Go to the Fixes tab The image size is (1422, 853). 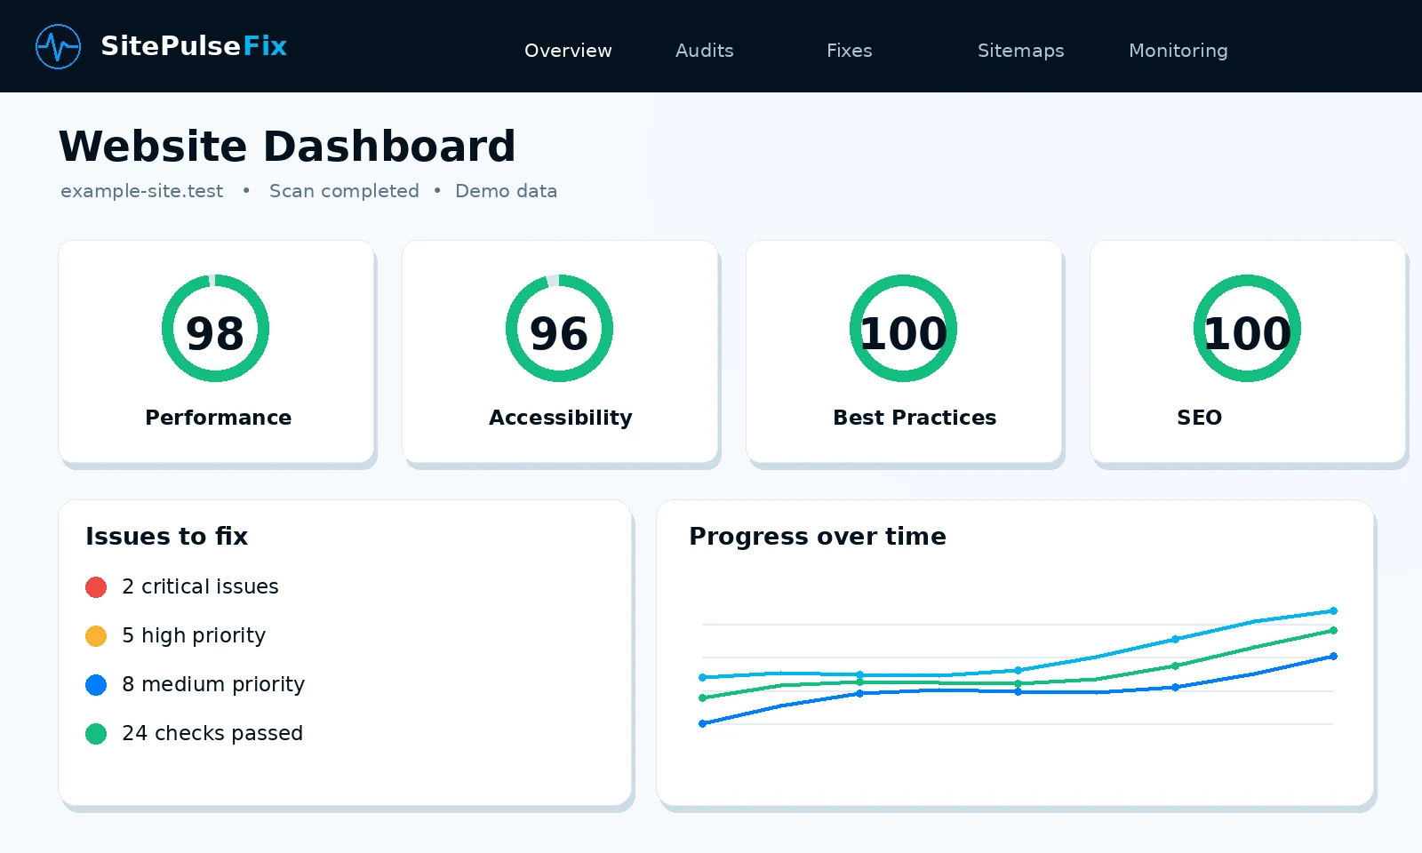850,51
